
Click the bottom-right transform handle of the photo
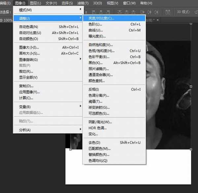[x=191, y=149]
